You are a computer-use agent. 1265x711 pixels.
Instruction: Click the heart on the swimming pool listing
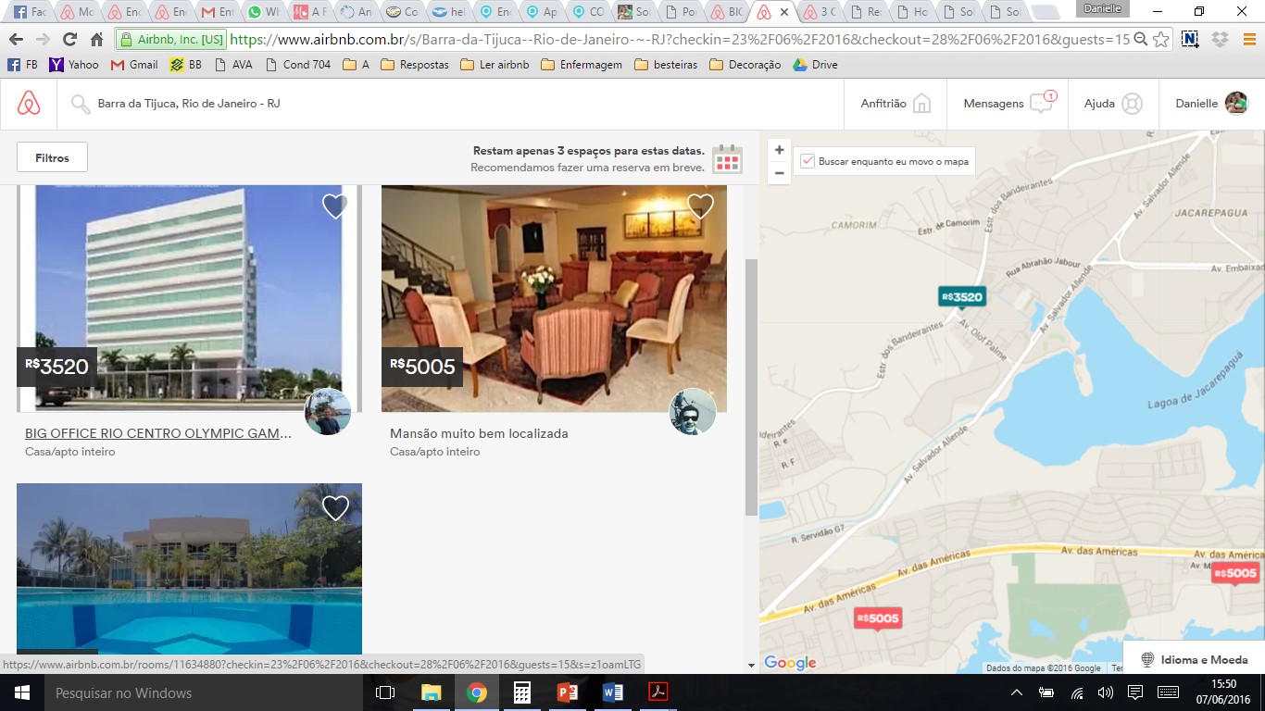coord(335,508)
